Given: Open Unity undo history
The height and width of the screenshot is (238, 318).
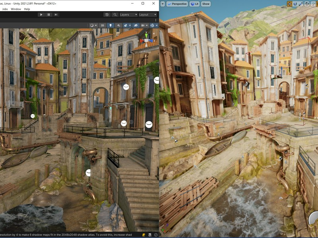Looking at the screenshot, I should pos(107,15).
